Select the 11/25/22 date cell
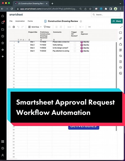This screenshot has width=125, height=161. pos(45,51)
